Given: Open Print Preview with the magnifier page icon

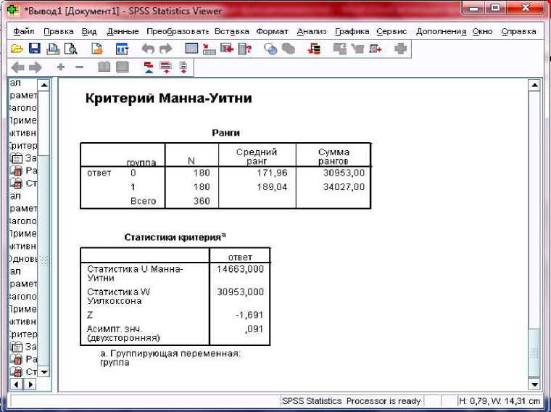Looking at the screenshot, I should [70, 49].
